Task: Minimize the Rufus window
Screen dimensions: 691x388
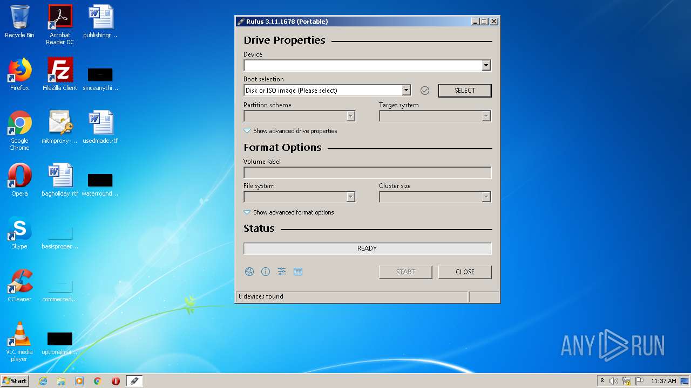Action: tap(475, 22)
